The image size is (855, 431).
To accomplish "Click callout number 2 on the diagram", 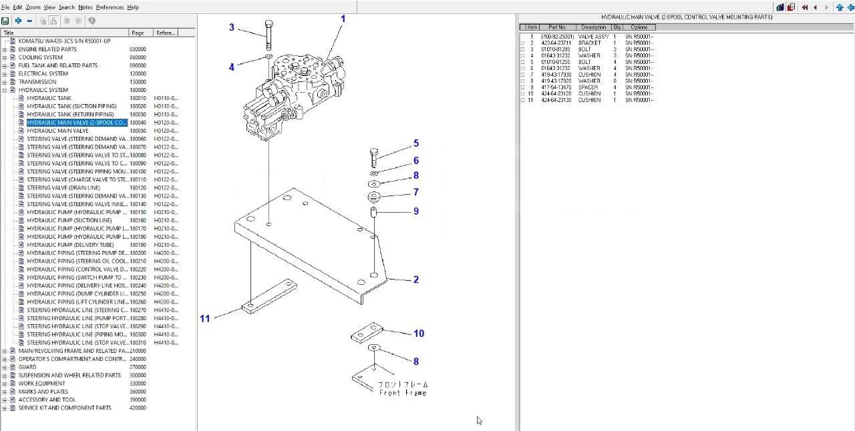I will coord(415,280).
